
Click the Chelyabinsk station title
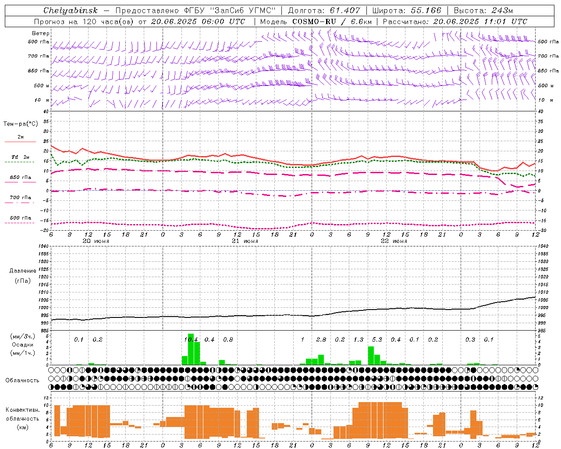point(71,11)
